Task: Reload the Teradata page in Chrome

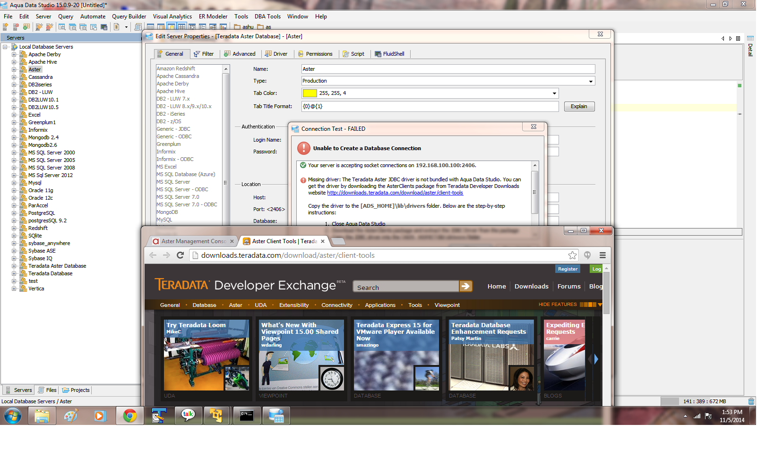Action: click(x=180, y=255)
